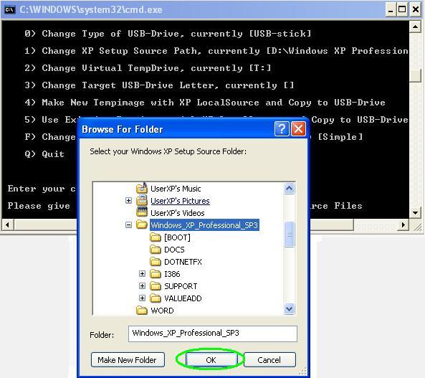Click the DOTNETFX folder icon

point(156,262)
